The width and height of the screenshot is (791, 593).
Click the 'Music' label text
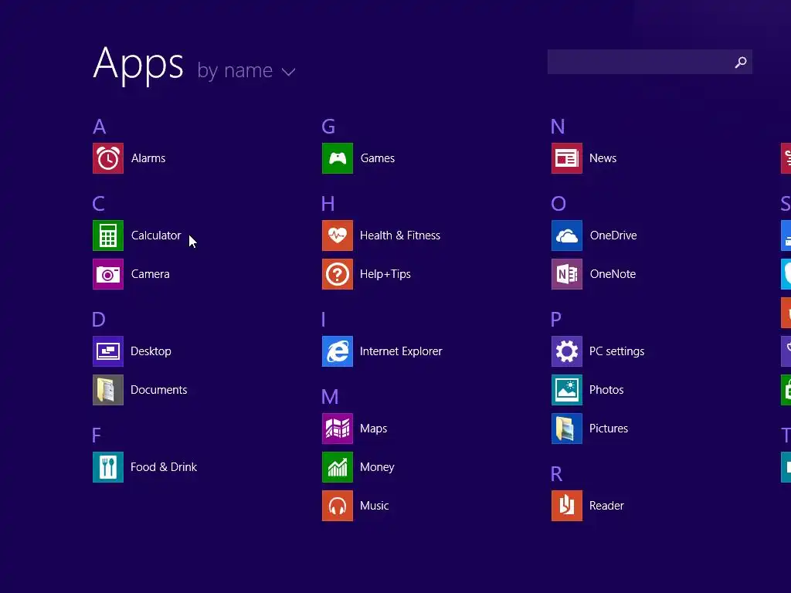coord(375,506)
